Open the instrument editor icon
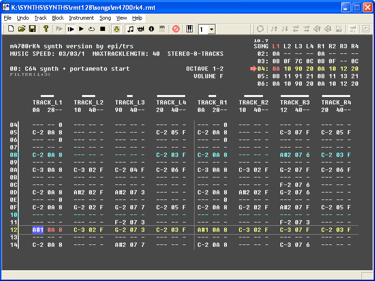Viewport: 375px width, 281px height. pos(141,29)
